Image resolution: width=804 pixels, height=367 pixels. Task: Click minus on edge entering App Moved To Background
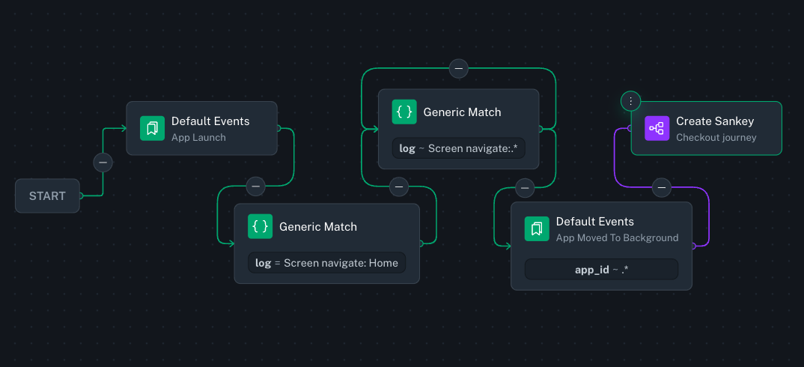[525, 186]
